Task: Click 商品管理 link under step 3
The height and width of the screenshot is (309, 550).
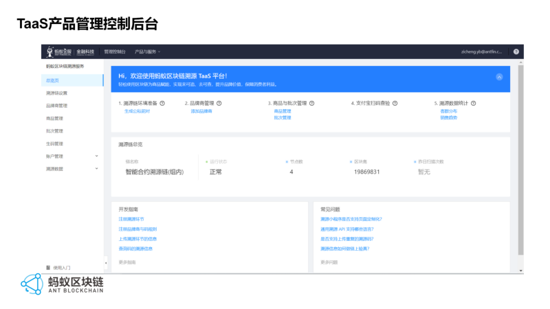Action: 283,111
